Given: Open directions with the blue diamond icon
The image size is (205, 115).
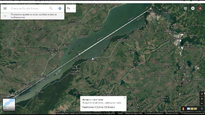Looking at the screenshot, I should (x=60, y=9).
